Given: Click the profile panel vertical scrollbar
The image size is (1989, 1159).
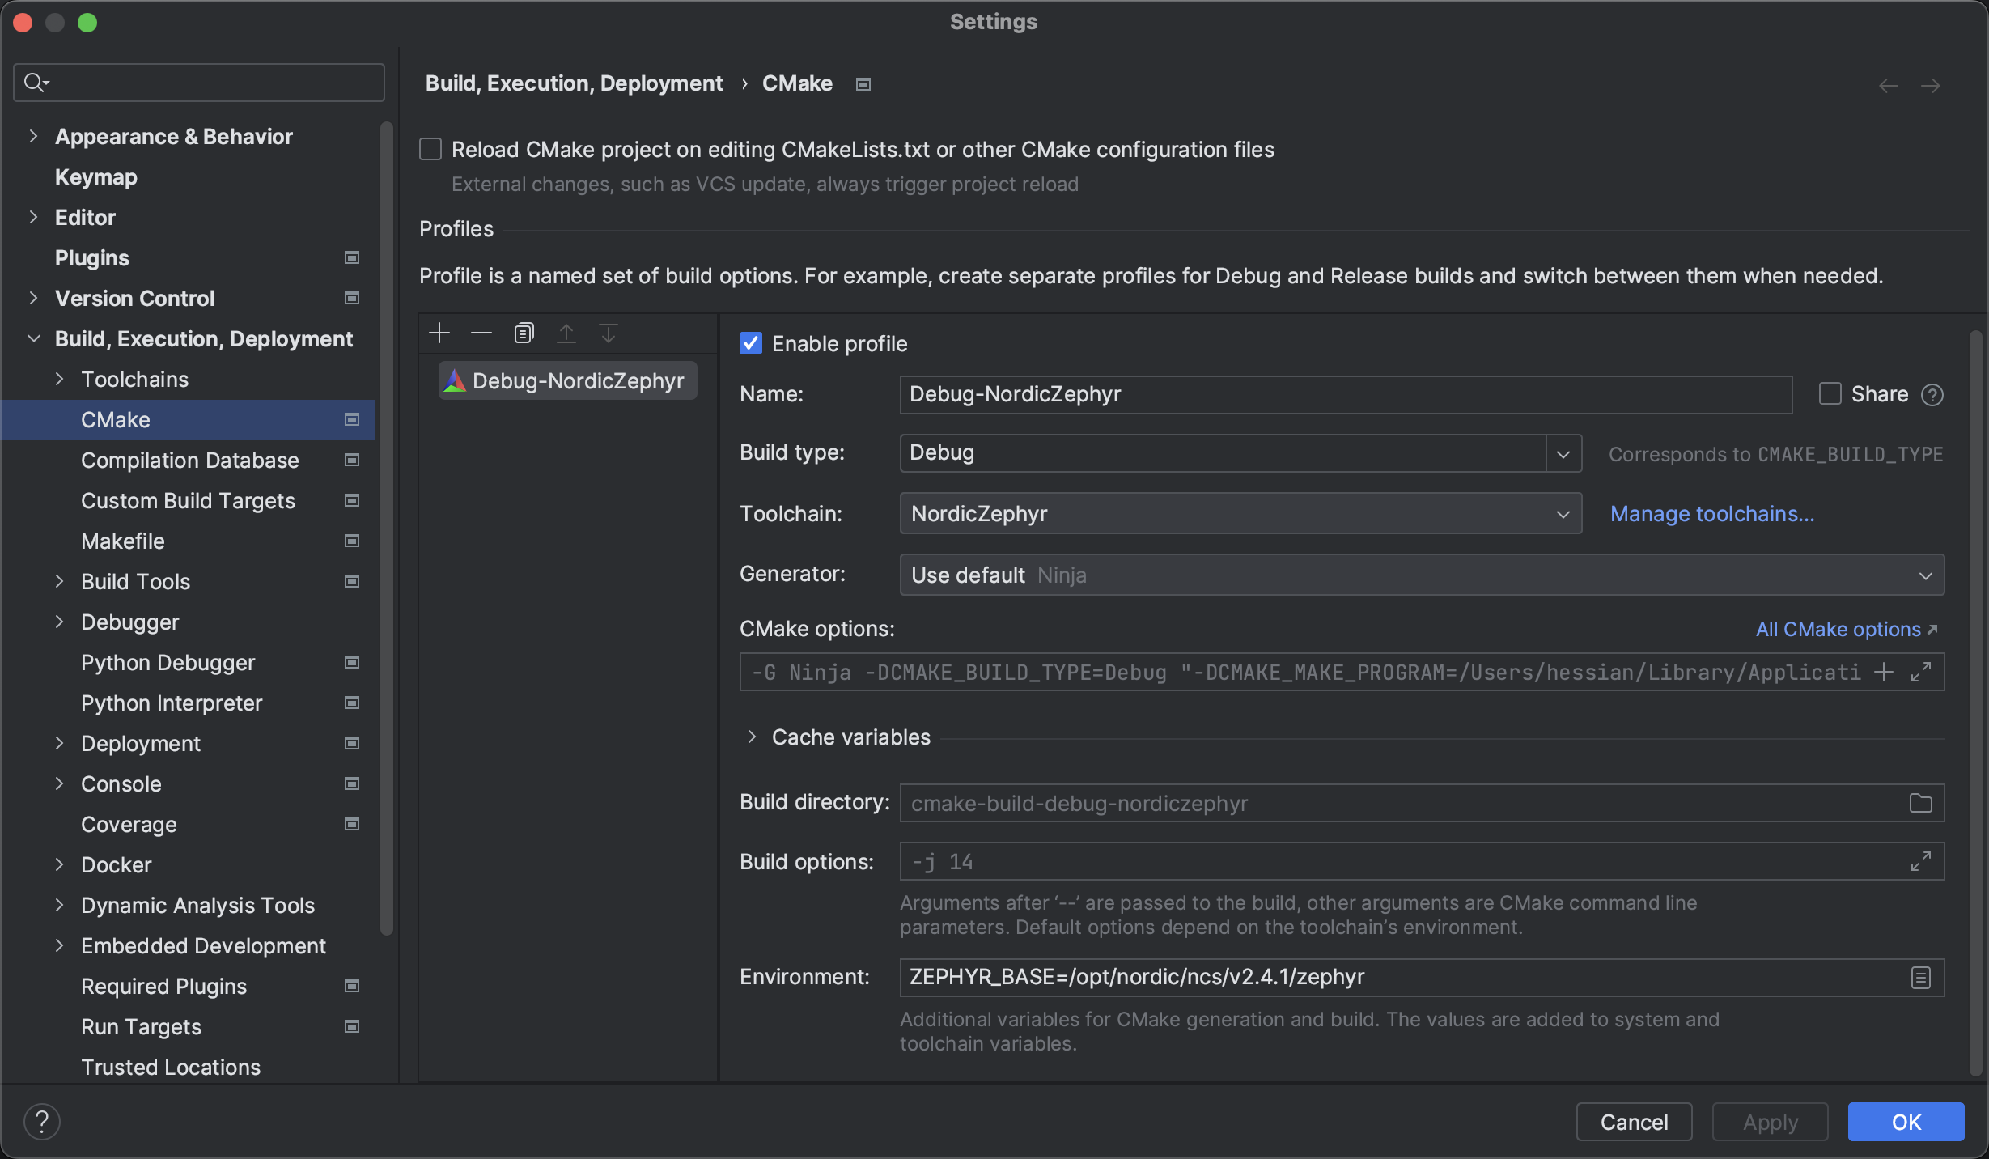Looking at the screenshot, I should (1977, 703).
